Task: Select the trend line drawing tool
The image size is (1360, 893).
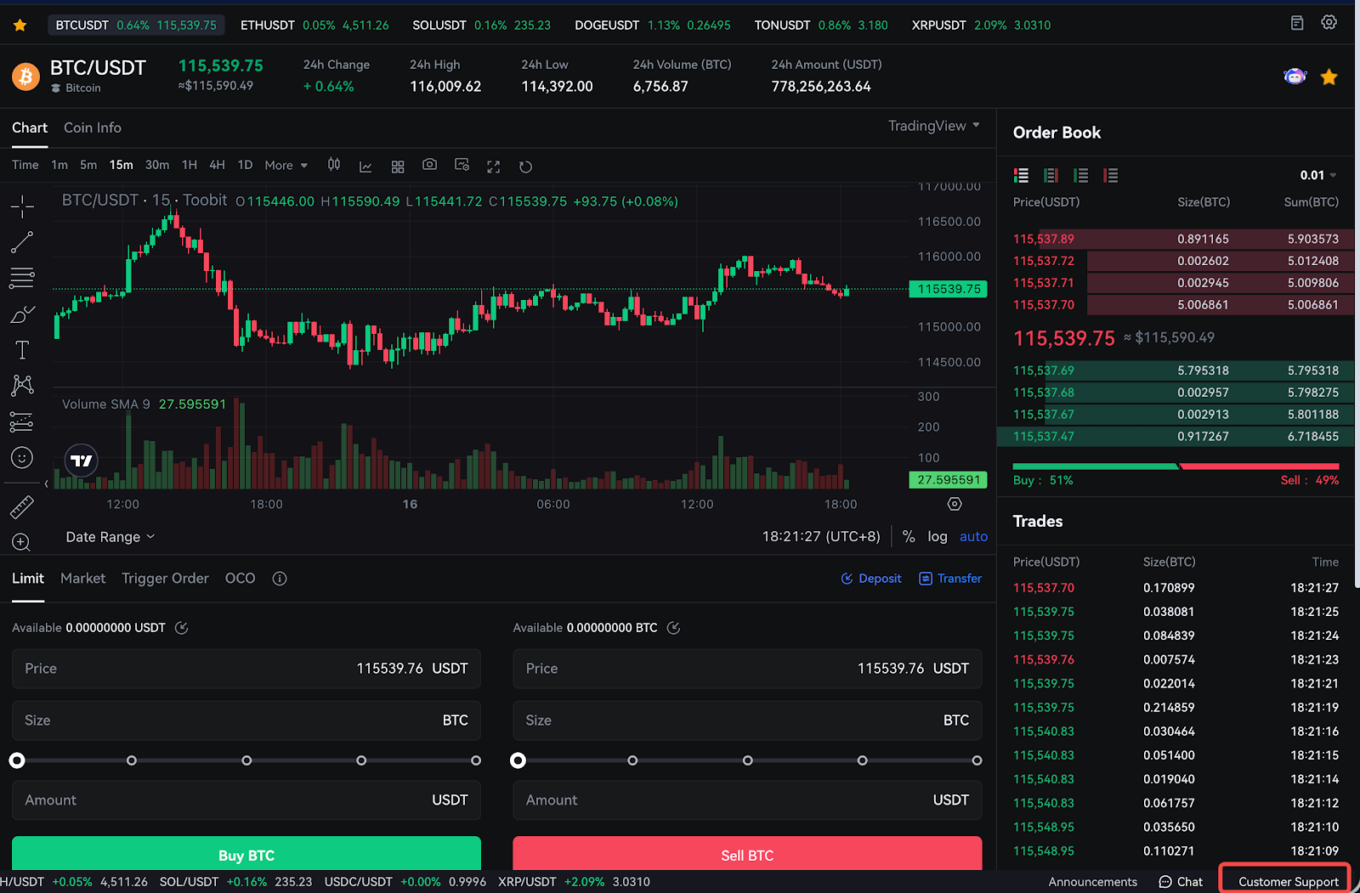Action: pyautogui.click(x=22, y=242)
